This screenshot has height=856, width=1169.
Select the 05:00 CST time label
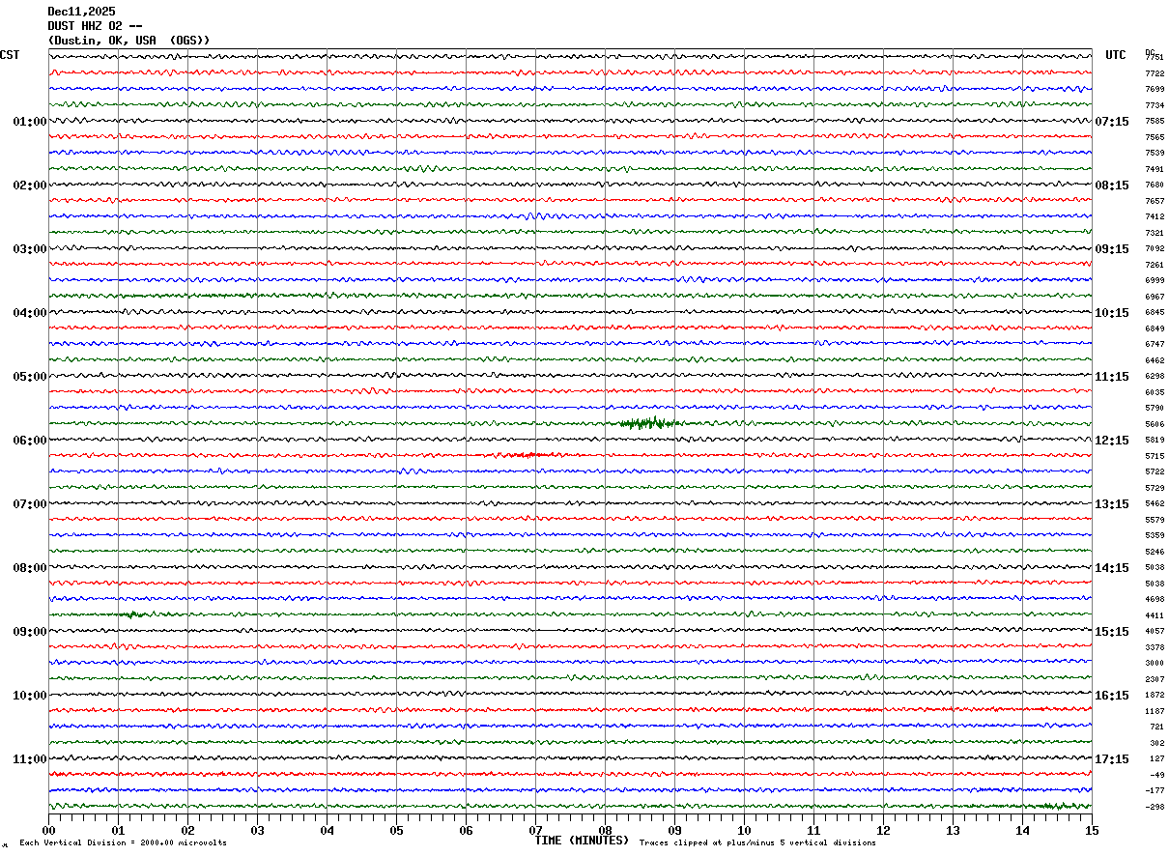click(30, 377)
